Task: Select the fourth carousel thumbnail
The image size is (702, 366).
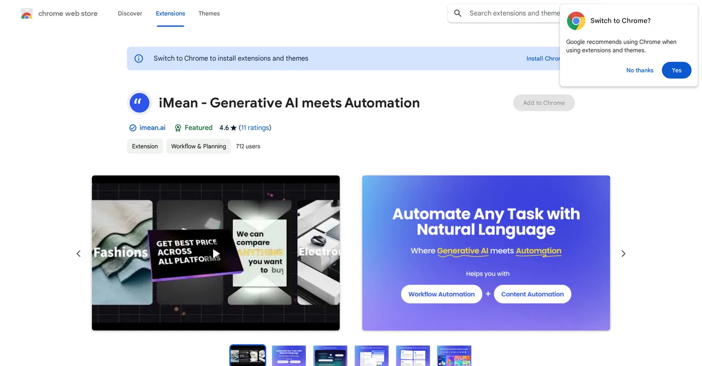Action: pos(372,356)
